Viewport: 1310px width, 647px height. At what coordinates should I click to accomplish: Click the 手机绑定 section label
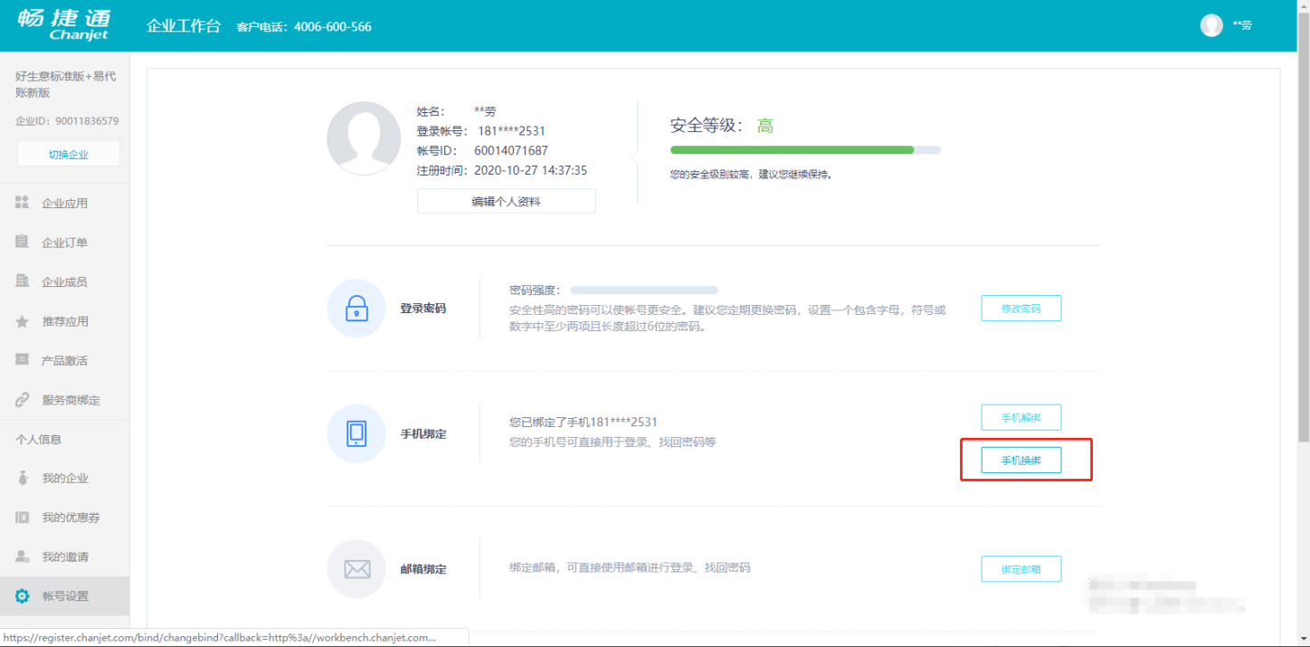click(423, 433)
